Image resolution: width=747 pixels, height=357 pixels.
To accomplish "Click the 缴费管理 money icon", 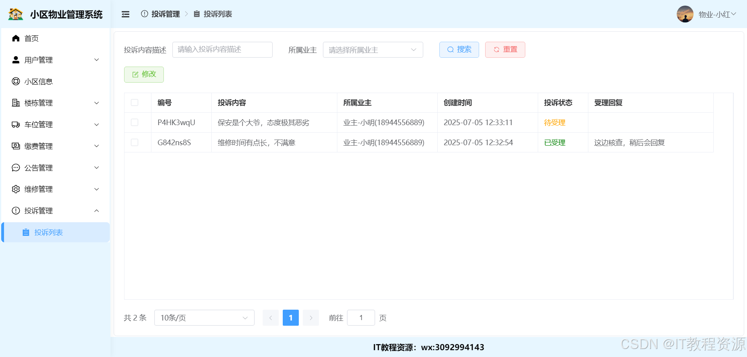I will coord(16,146).
